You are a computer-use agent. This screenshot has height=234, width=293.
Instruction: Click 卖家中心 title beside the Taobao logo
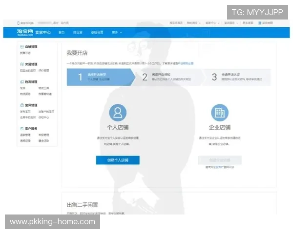point(43,33)
